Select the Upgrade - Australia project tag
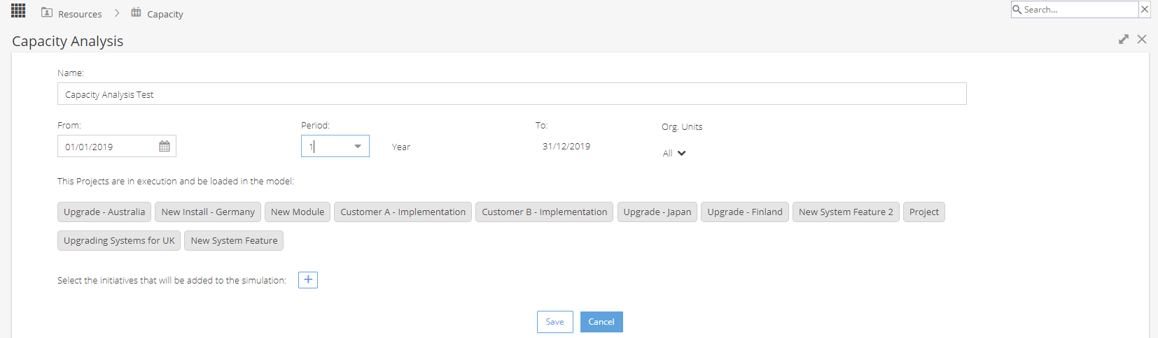Image resolution: width=1158 pixels, height=338 pixels. [104, 212]
